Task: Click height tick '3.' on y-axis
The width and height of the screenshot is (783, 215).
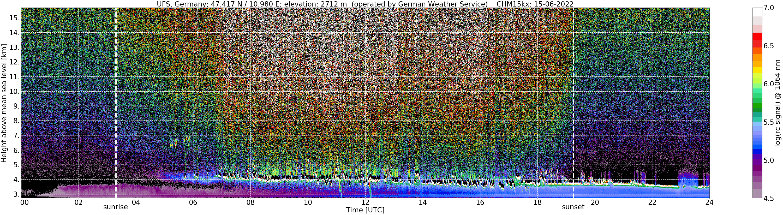Action: coord(16,194)
